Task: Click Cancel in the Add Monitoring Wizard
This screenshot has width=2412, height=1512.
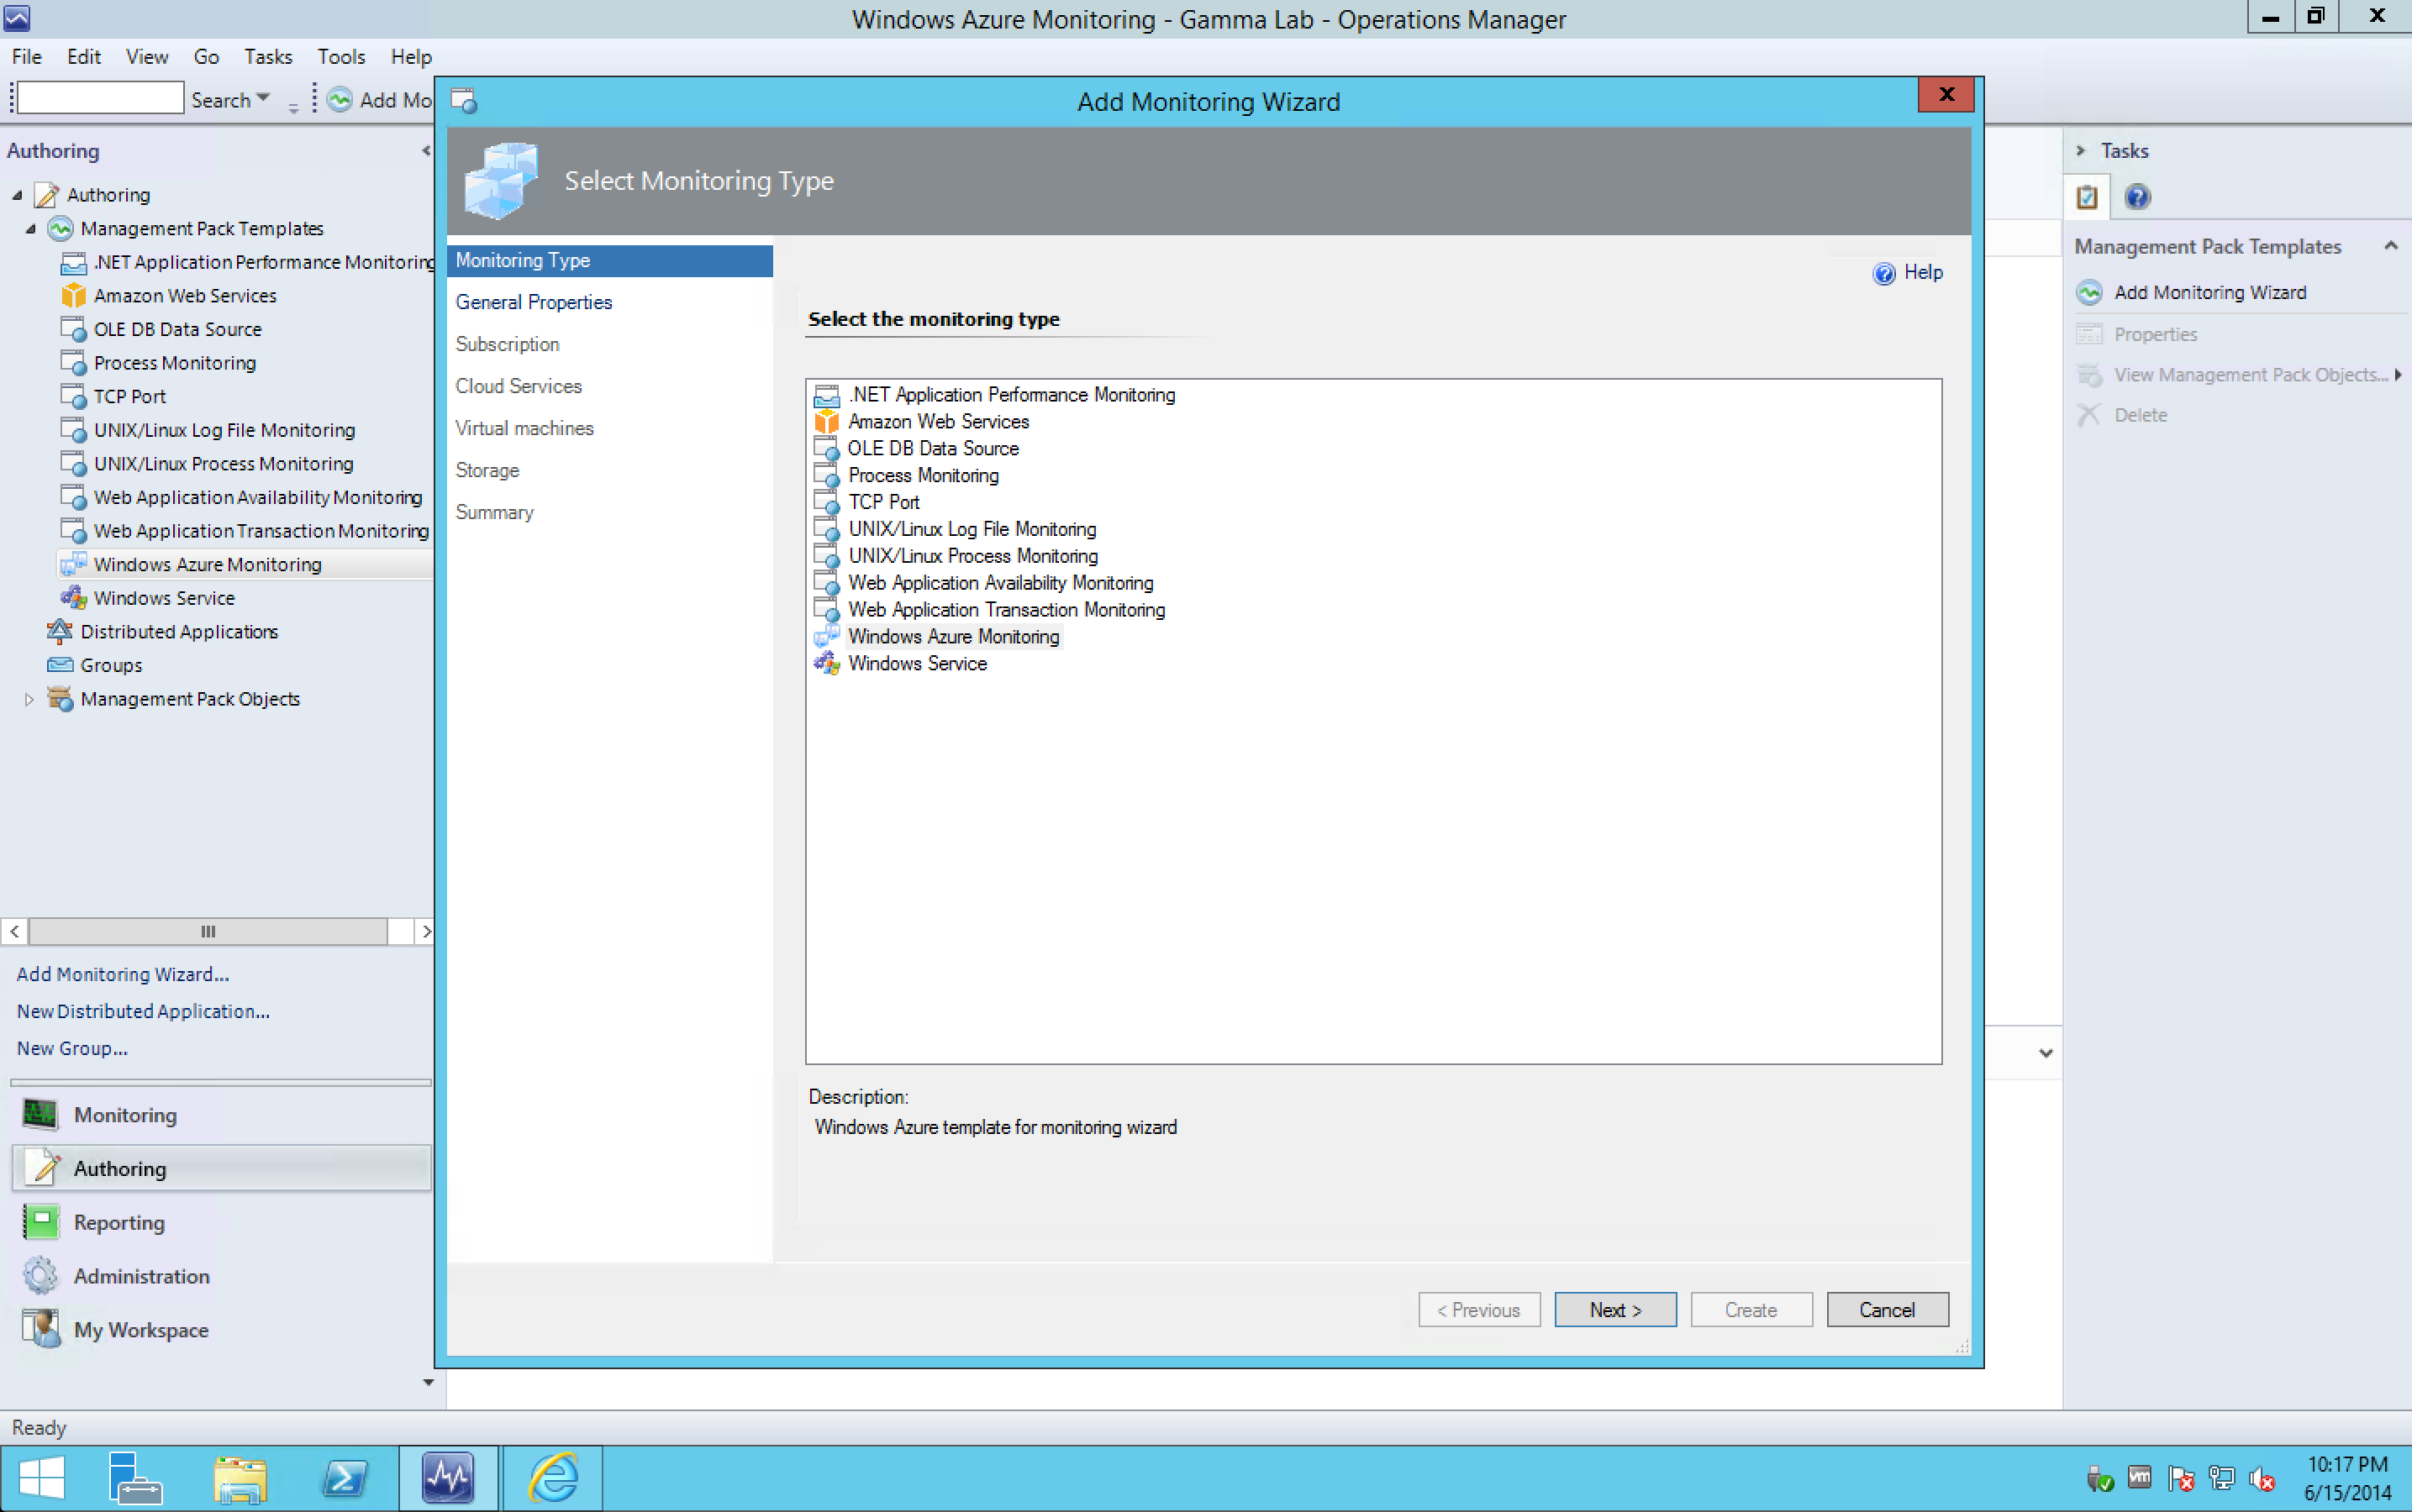Action: point(1887,1309)
